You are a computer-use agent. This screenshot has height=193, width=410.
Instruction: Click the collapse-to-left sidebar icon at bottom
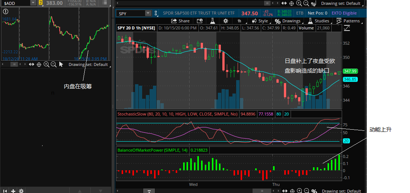tap(5, 191)
